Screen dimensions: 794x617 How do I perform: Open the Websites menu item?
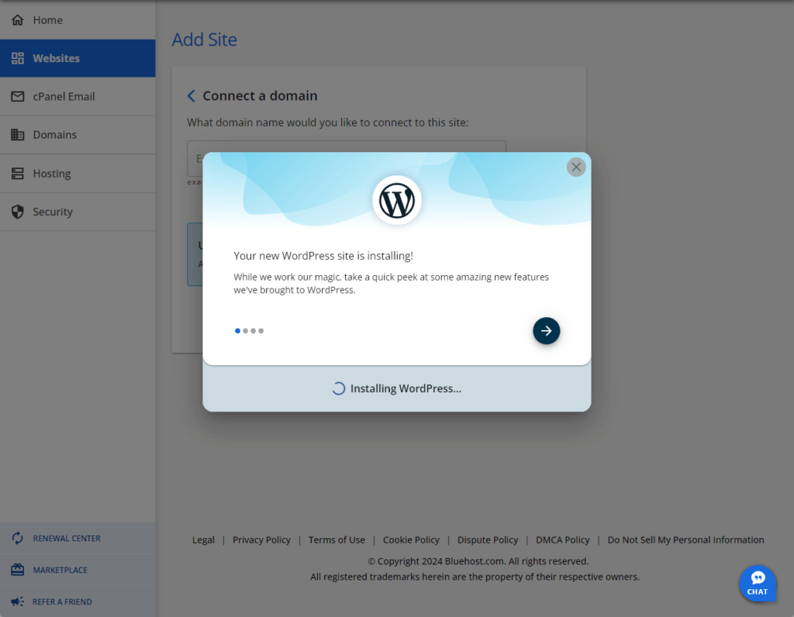point(78,58)
